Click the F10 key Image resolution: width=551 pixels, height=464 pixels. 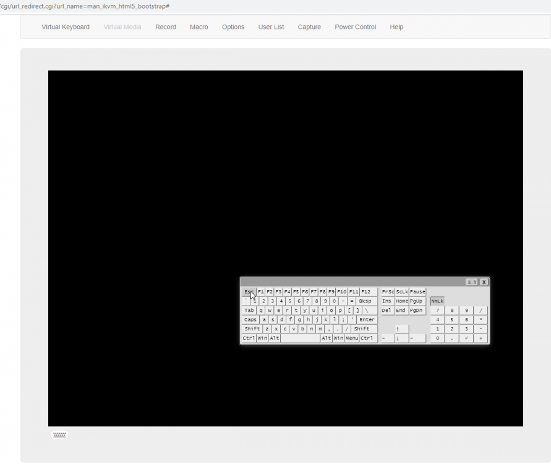[x=341, y=292]
